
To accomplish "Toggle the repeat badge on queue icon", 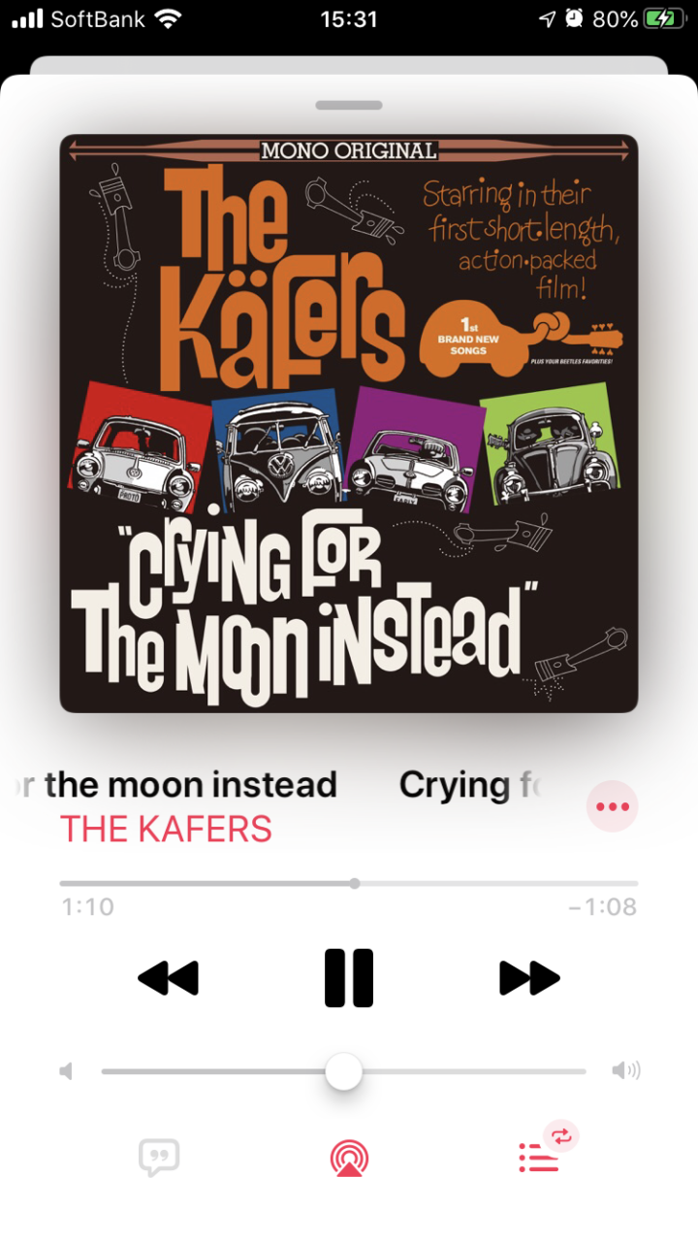I will (x=562, y=1135).
